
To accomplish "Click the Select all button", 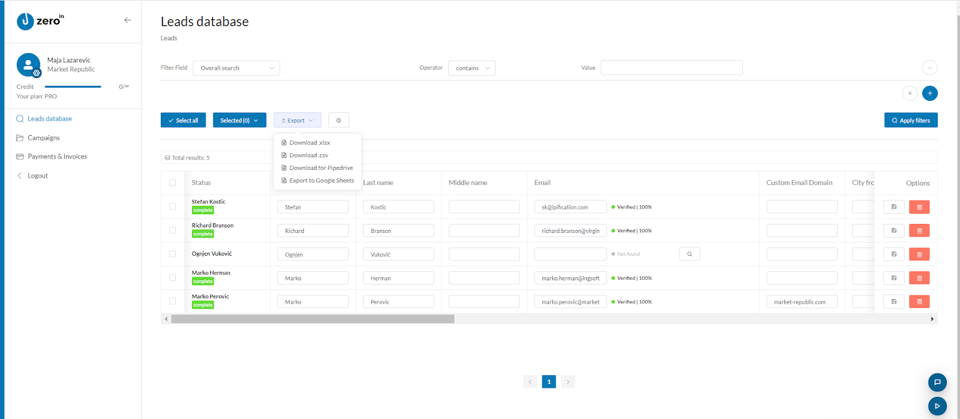I will tap(183, 121).
